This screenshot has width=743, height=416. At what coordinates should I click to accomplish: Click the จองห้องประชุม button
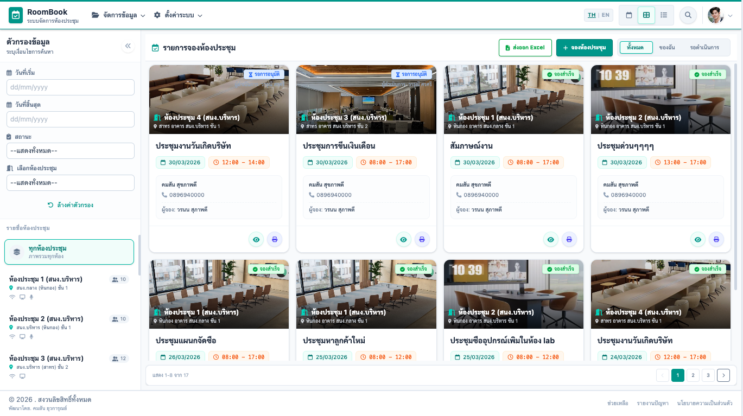(585, 48)
